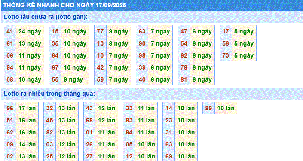Select number 47 in the gan table
Screen dimensions: 303x161
184,31
